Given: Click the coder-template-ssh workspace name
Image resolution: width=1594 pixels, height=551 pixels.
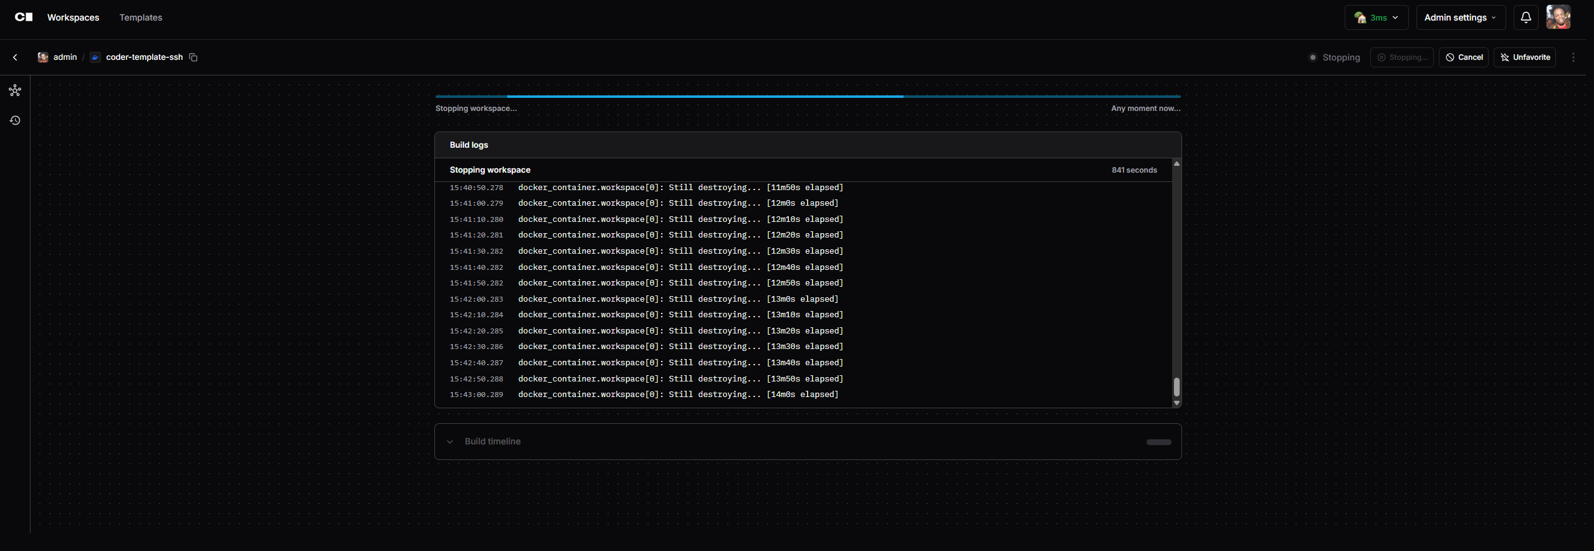Looking at the screenshot, I should tap(144, 57).
